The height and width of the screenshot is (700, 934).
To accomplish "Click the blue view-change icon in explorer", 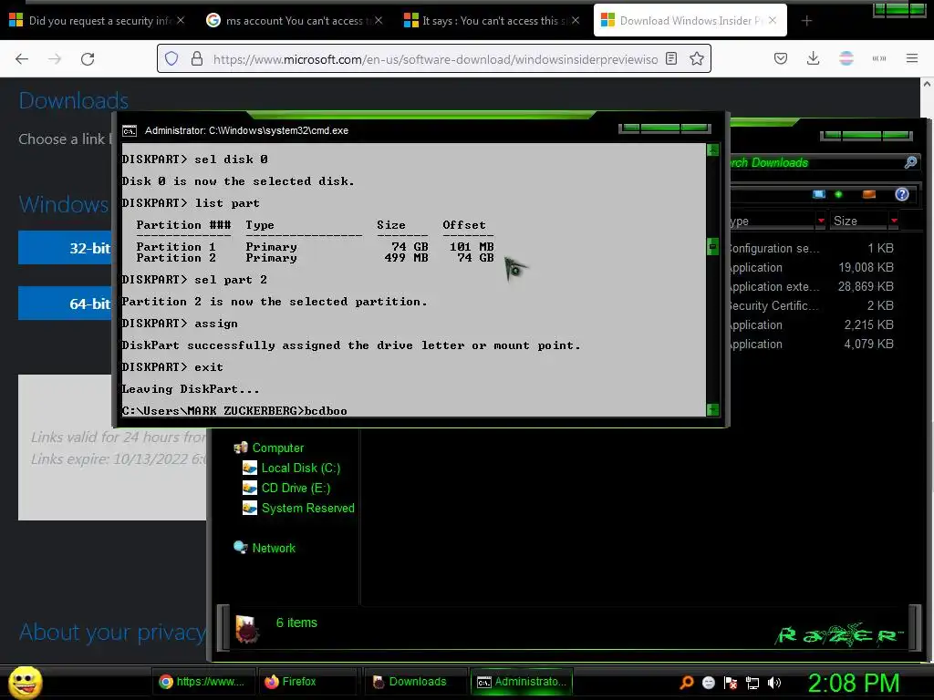I will (819, 194).
